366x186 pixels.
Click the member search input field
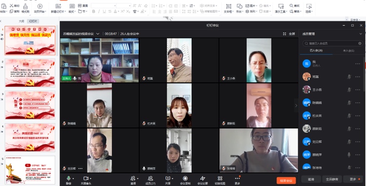(x=333, y=43)
